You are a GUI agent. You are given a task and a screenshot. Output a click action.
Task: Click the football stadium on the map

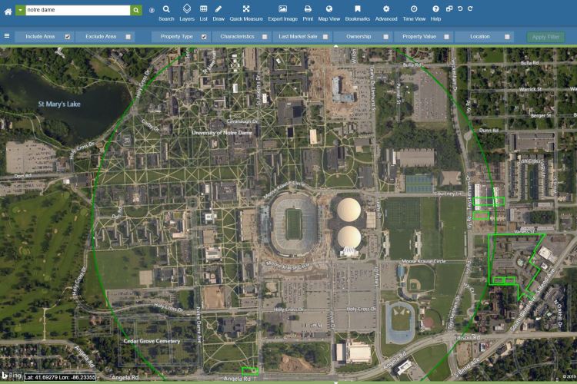(x=294, y=224)
